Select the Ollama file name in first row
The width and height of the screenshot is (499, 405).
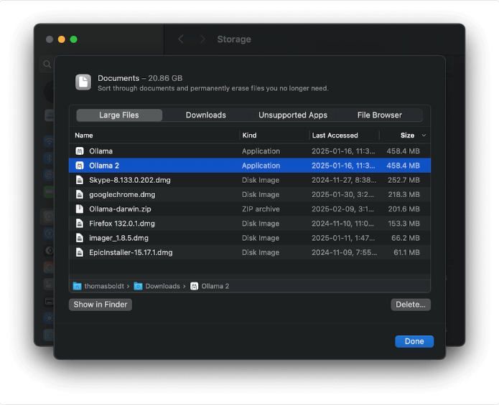tap(101, 151)
